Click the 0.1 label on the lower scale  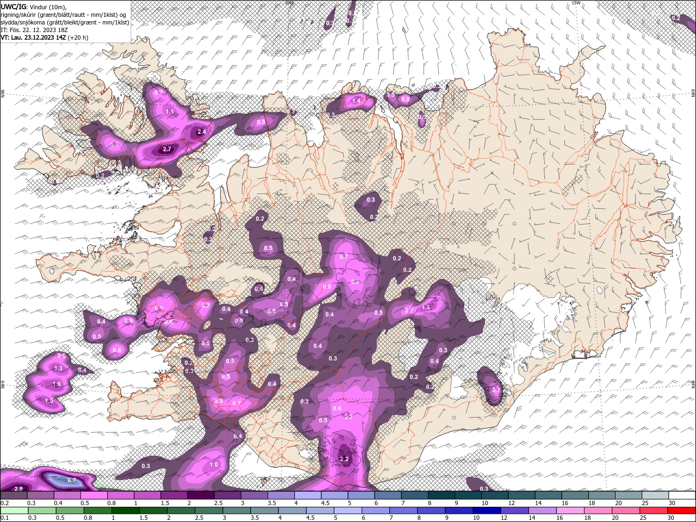click(4, 518)
